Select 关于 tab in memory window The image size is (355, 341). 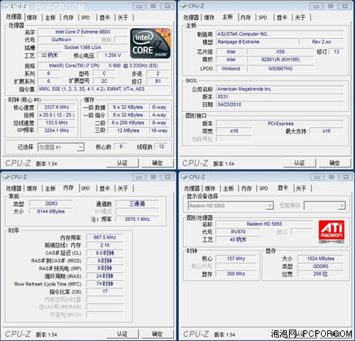123,189
